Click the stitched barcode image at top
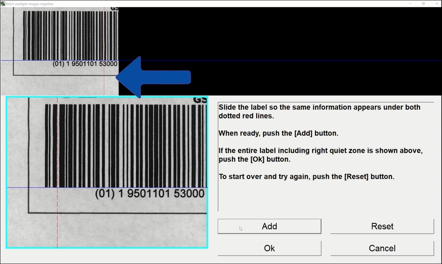This screenshot has width=442, height=264. 59,51
